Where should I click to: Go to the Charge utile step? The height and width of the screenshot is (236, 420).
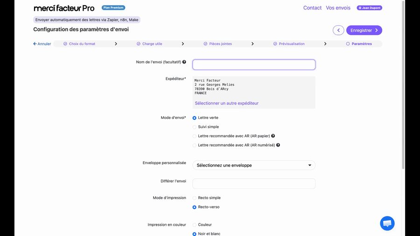[x=149, y=44]
